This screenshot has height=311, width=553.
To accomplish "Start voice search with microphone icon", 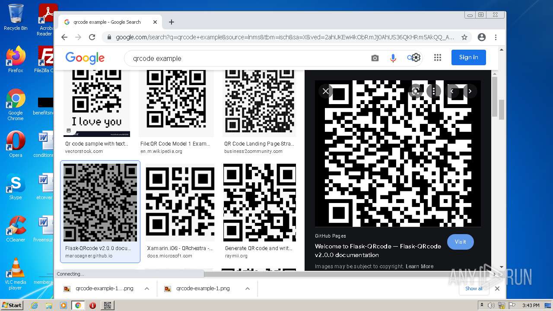I will [393, 58].
